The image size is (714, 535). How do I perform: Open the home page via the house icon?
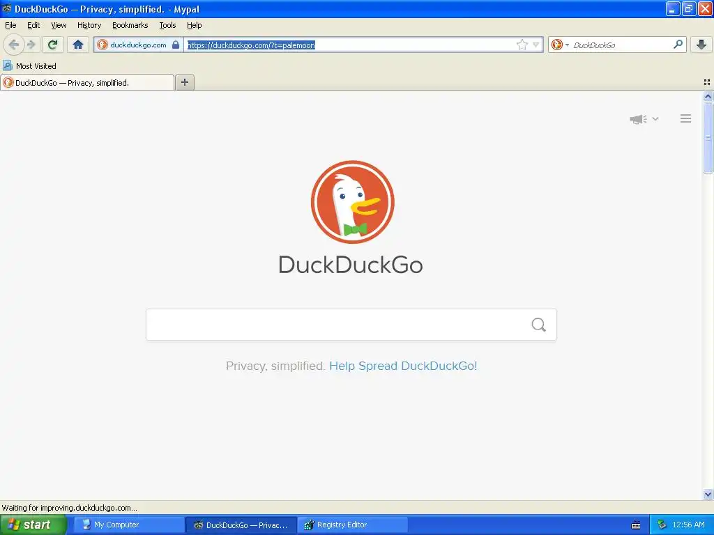tap(78, 45)
